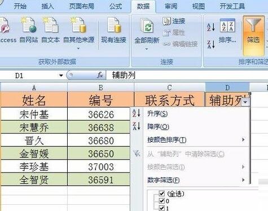Screen dimensions: 268x211
Task: Open the 辅助列 filter dropdown arrow
Action: 245,102
